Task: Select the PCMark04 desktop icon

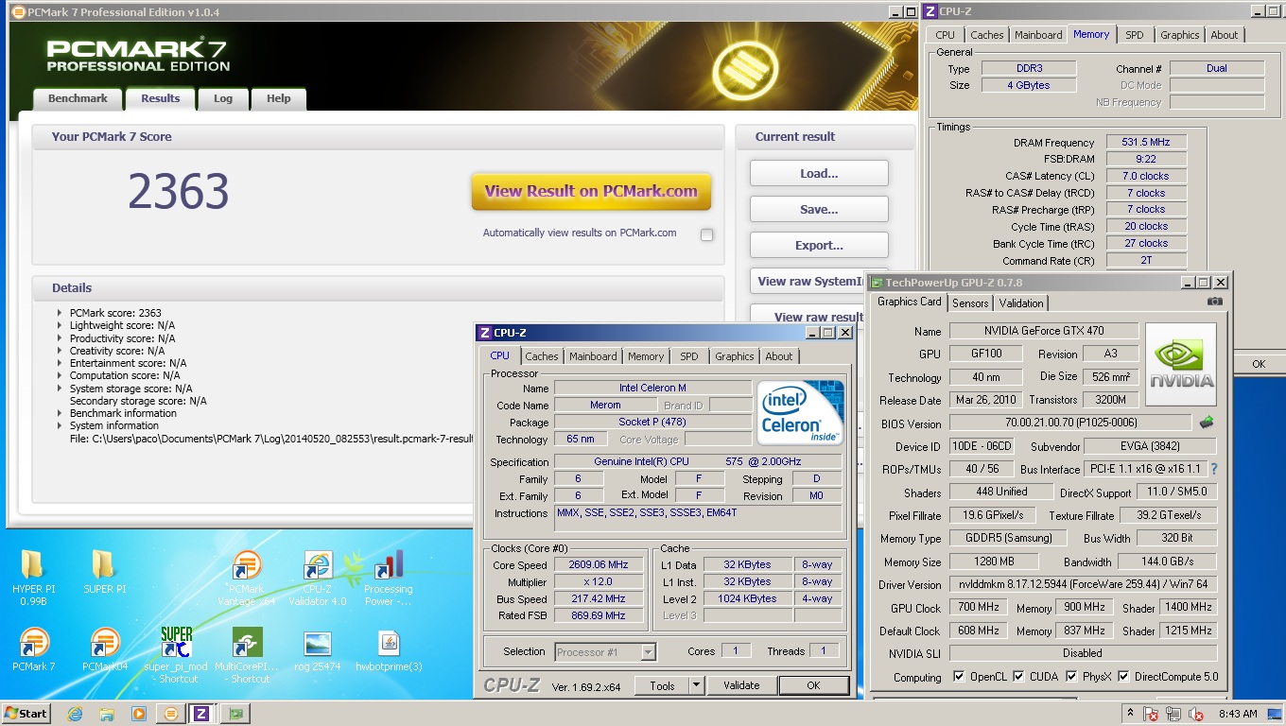Action: pos(104,649)
